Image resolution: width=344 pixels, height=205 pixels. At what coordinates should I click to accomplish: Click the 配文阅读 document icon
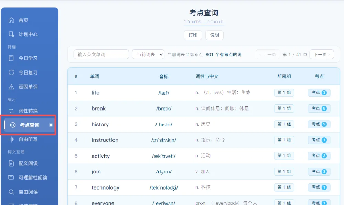(11, 163)
